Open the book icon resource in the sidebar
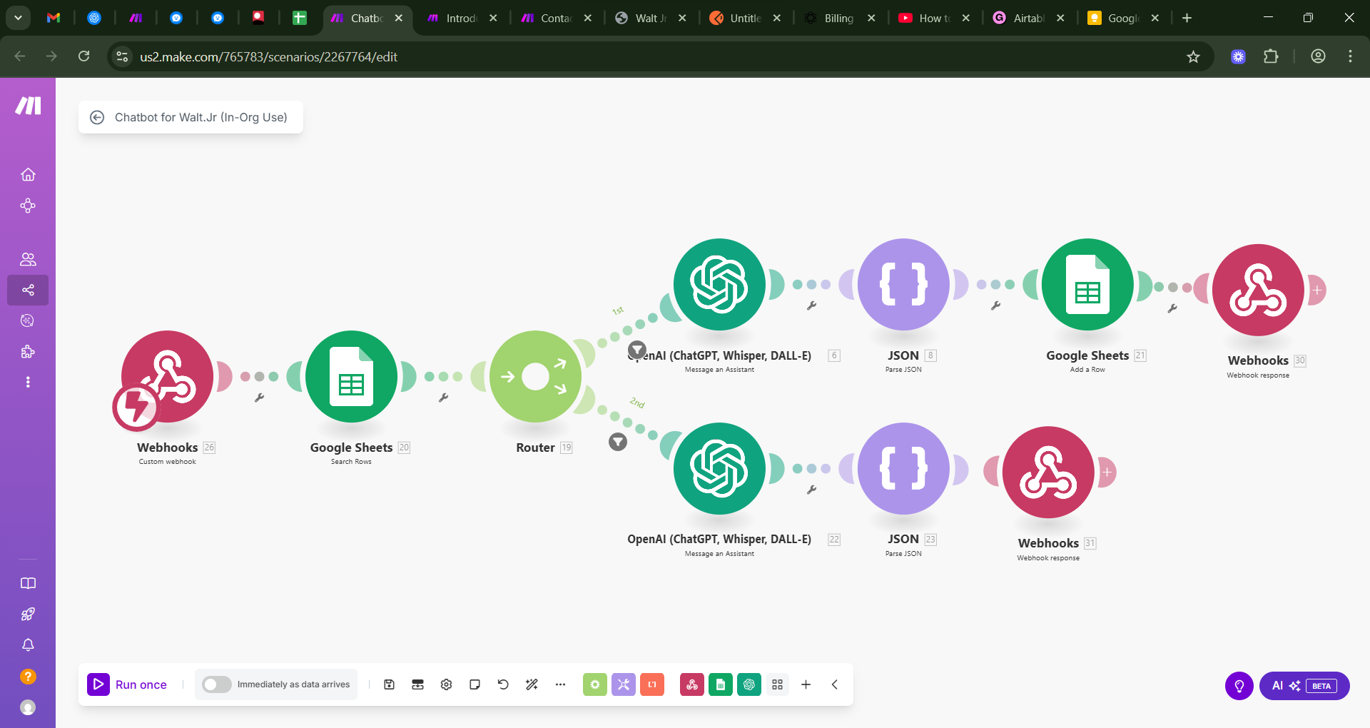This screenshot has width=1370, height=728. click(28, 583)
